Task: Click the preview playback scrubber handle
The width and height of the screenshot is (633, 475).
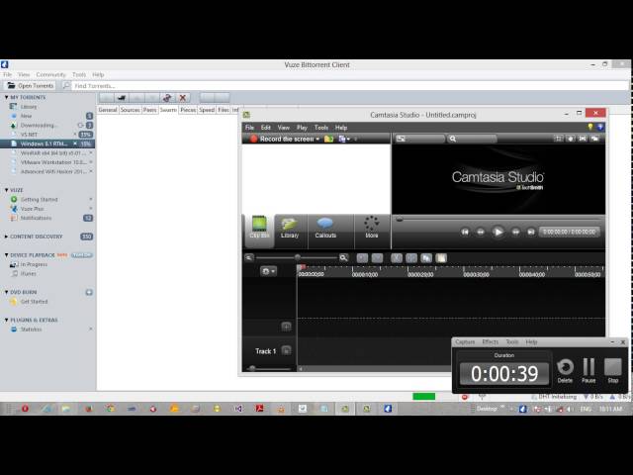Action: (400, 220)
